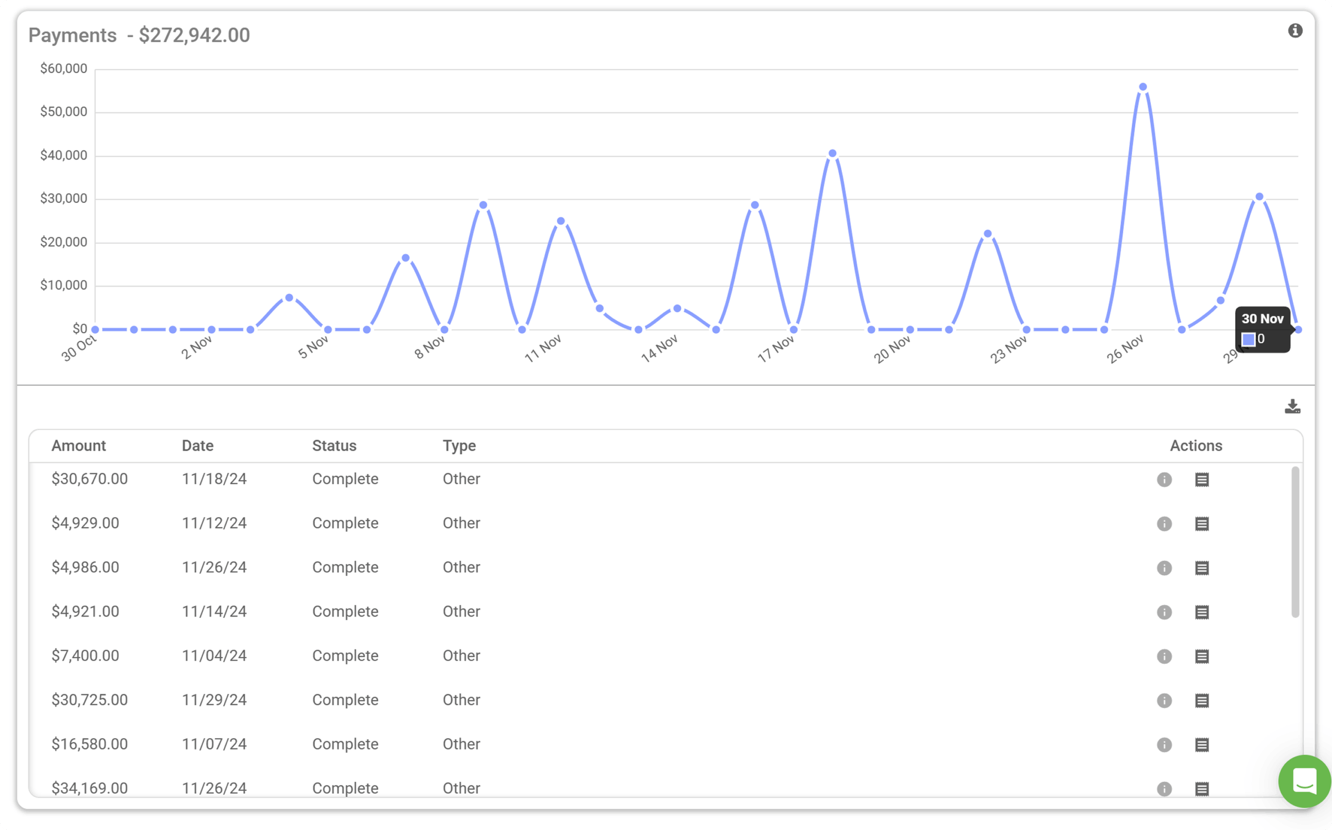
Task: Show info for the $30,725.00 payment
Action: 1164,701
